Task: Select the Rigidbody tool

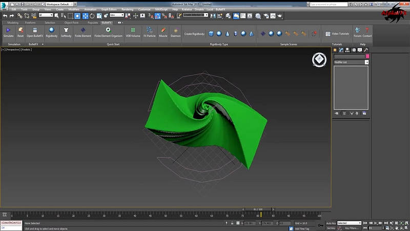Action: pyautogui.click(x=52, y=32)
